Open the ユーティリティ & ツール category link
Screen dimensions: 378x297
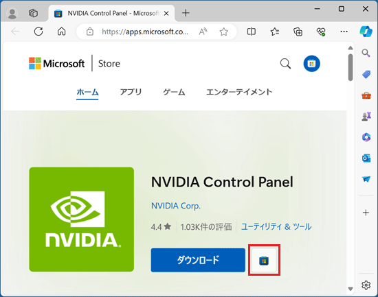coord(276,227)
